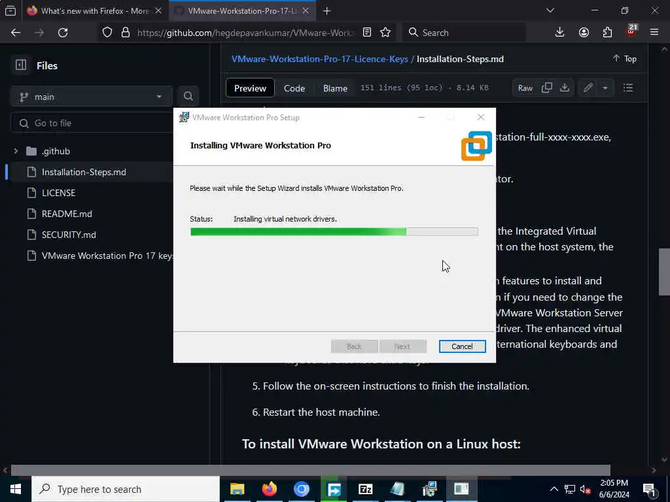Open the Windows notification center
Screen dimensions: 670x502
click(x=649, y=489)
